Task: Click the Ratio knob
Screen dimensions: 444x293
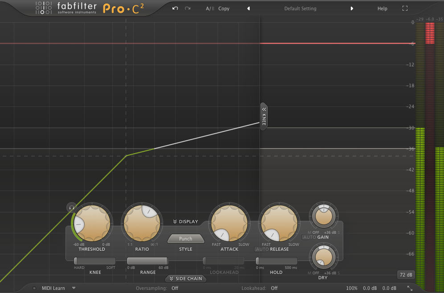Action: coord(142,223)
